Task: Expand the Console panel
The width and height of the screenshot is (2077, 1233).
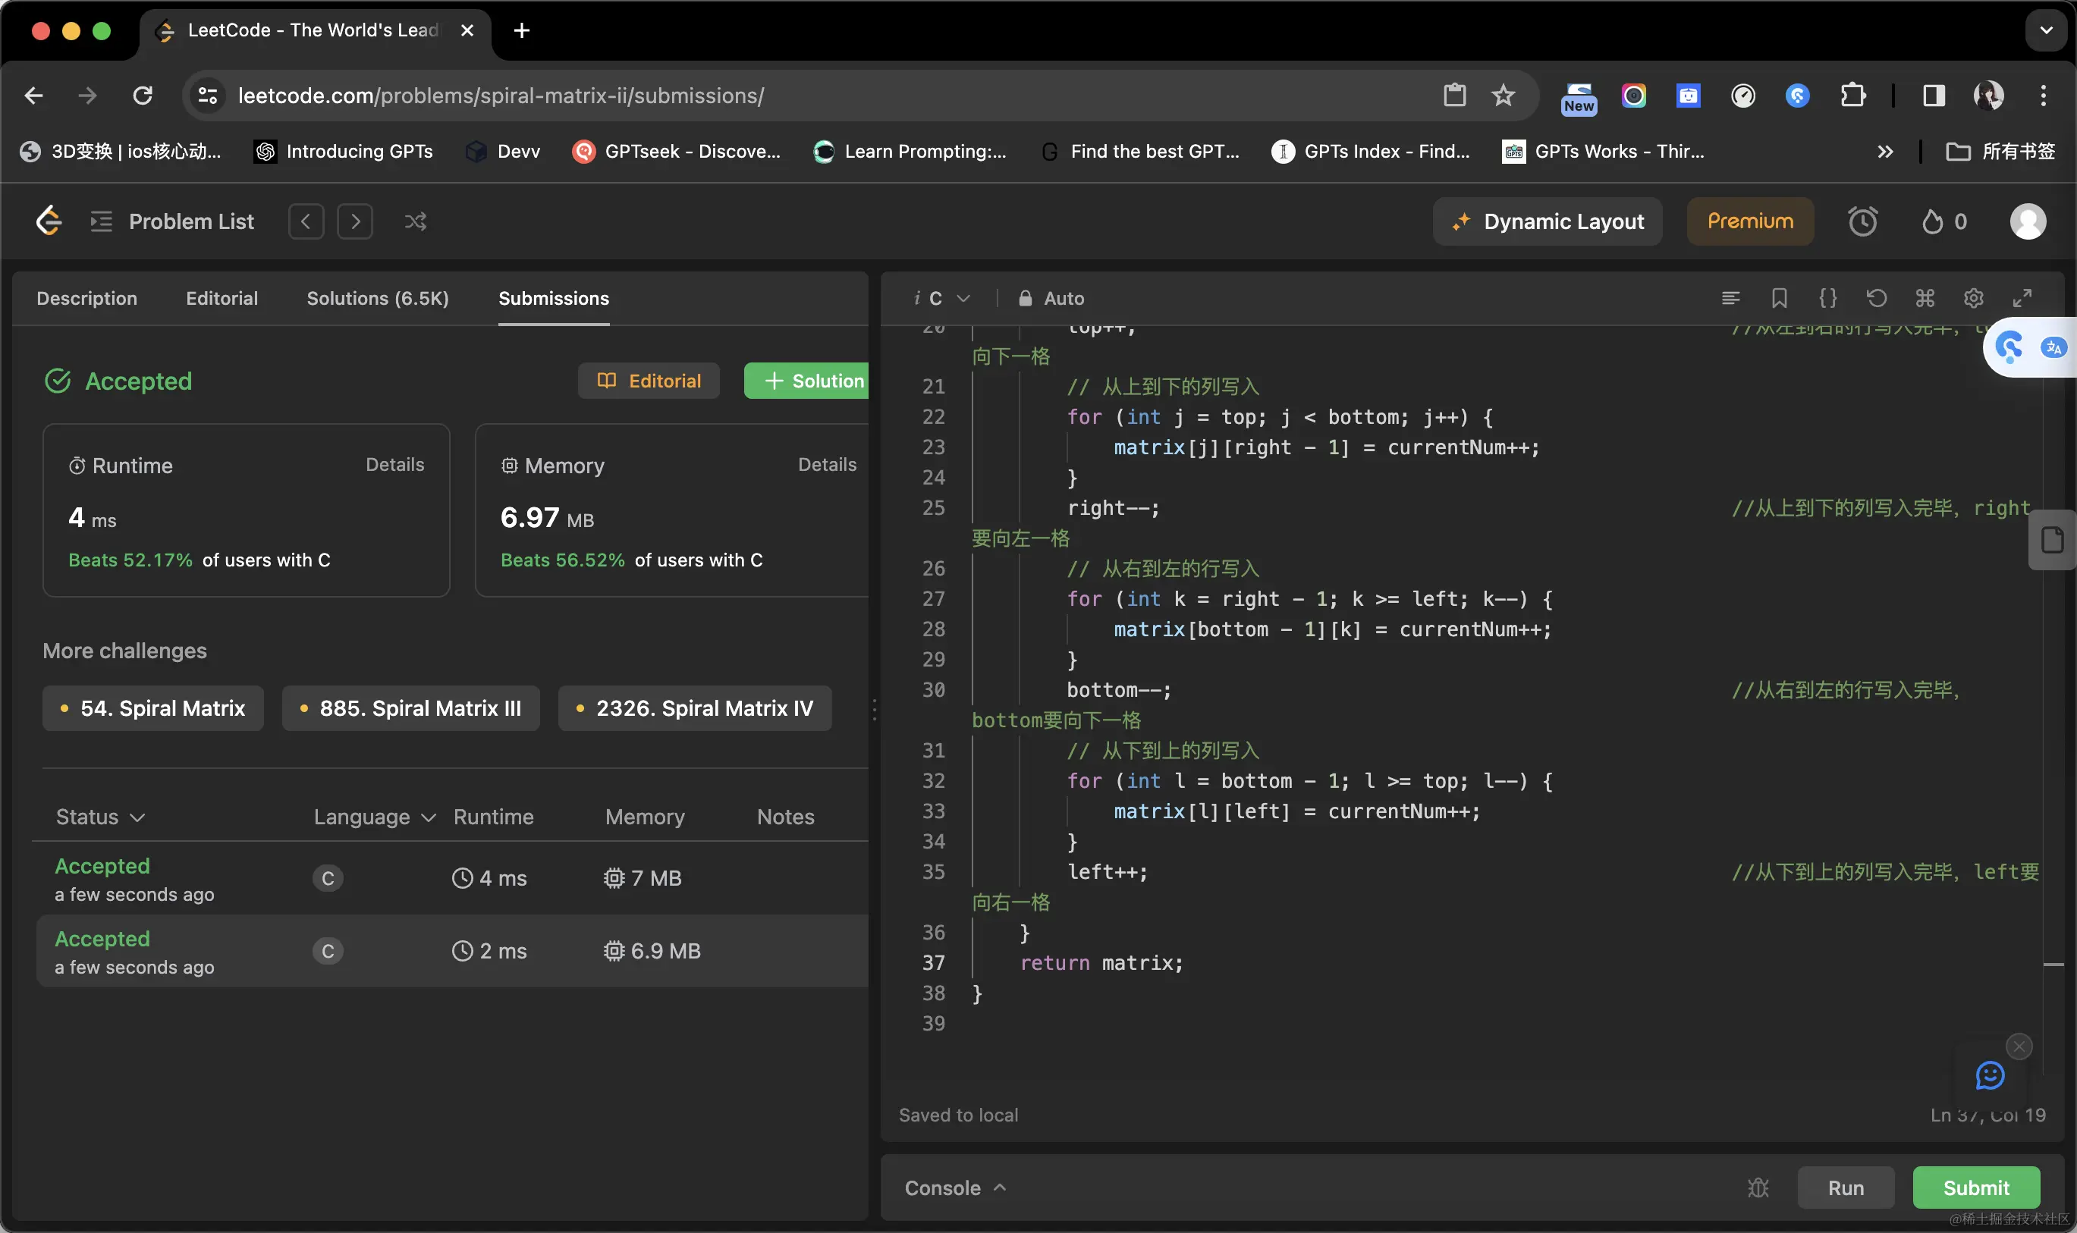Action: coord(955,1188)
